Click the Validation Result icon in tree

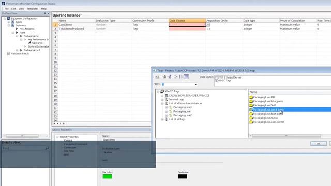[9, 54]
